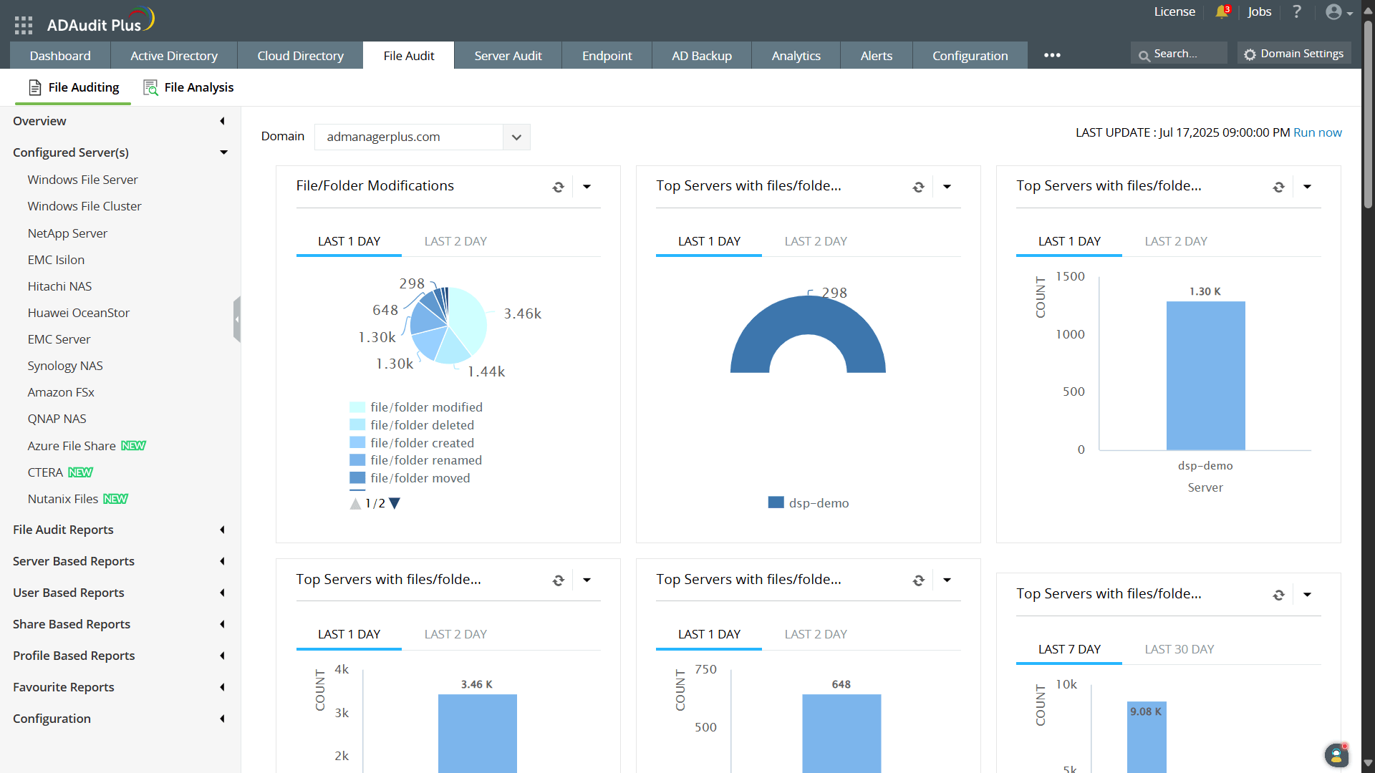Switch to the Server Audit tab
This screenshot has width=1375, height=773.
click(x=508, y=55)
